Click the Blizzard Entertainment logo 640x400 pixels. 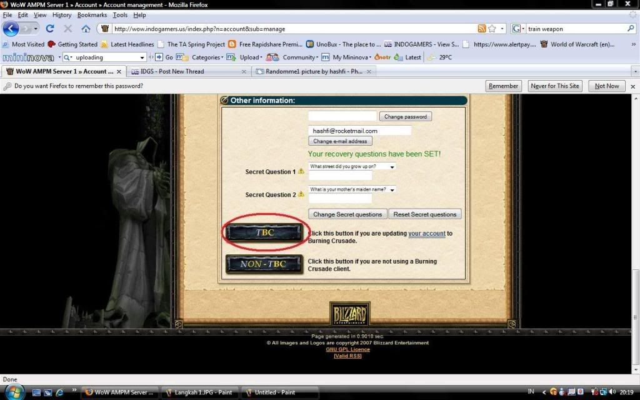pos(350,314)
